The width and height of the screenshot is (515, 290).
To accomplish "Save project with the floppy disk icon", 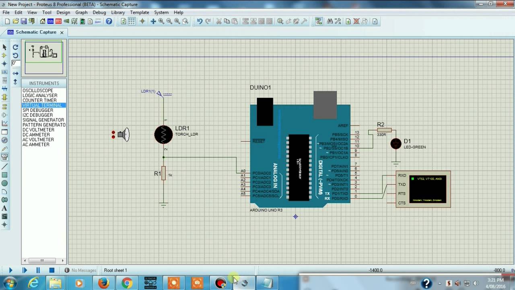I will click(x=24, y=21).
